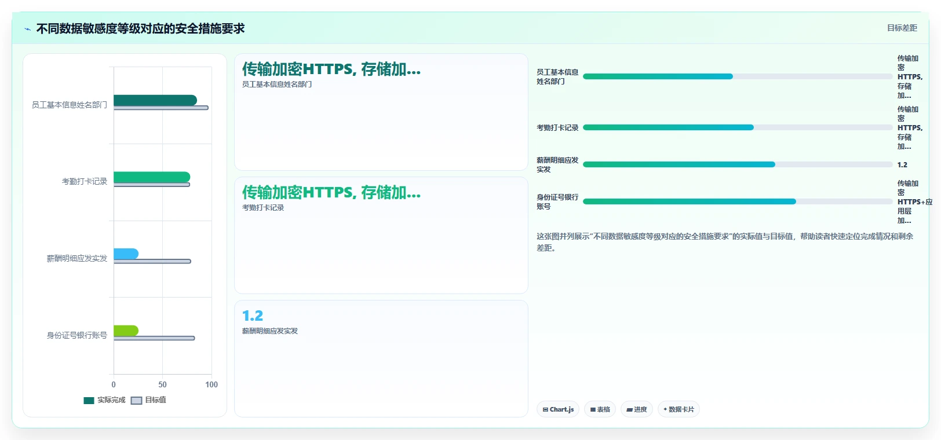This screenshot has width=941, height=440.
Task: Click the green actual bar for 考勤打卡记录
Action: click(152, 177)
